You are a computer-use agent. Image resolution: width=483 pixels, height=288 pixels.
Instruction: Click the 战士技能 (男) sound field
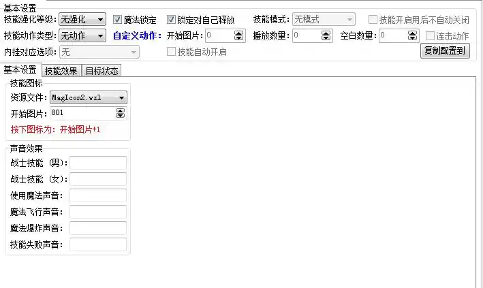[x=98, y=163]
